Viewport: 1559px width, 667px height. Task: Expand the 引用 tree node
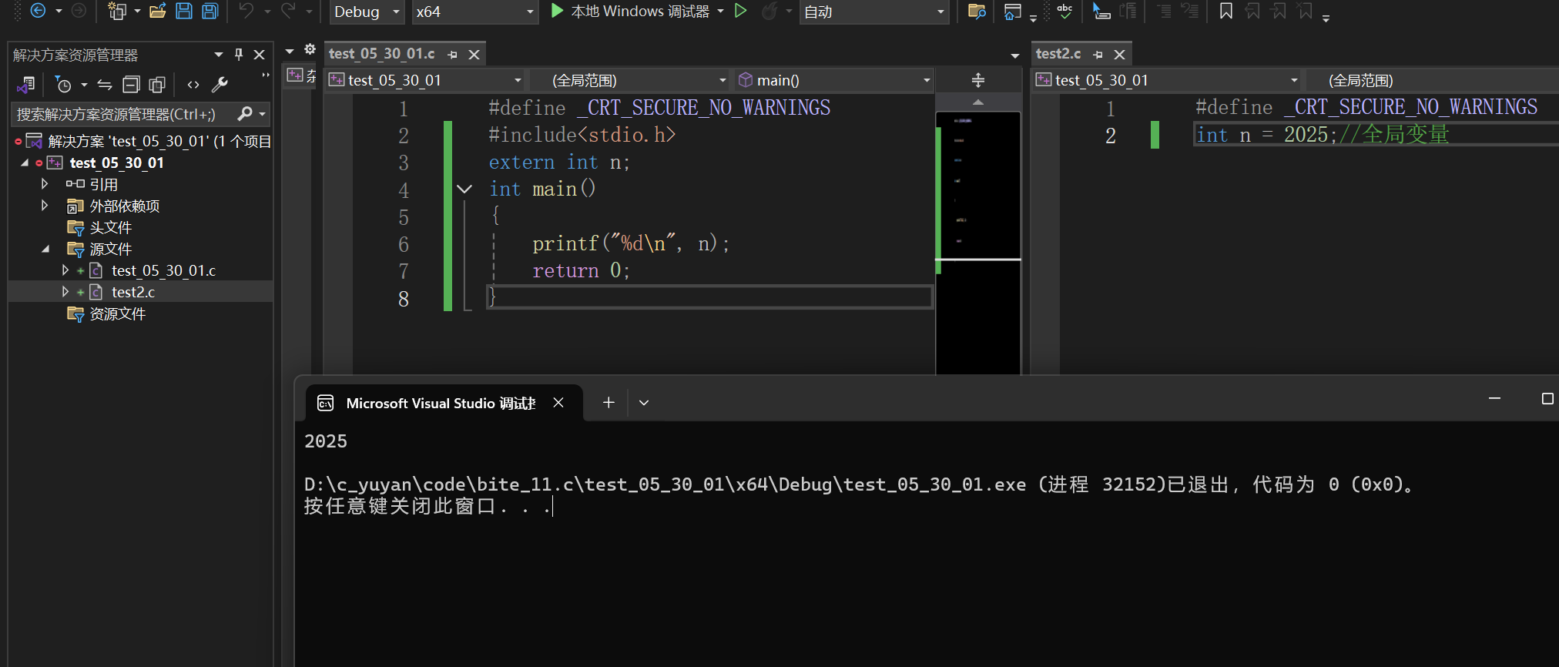[x=45, y=184]
